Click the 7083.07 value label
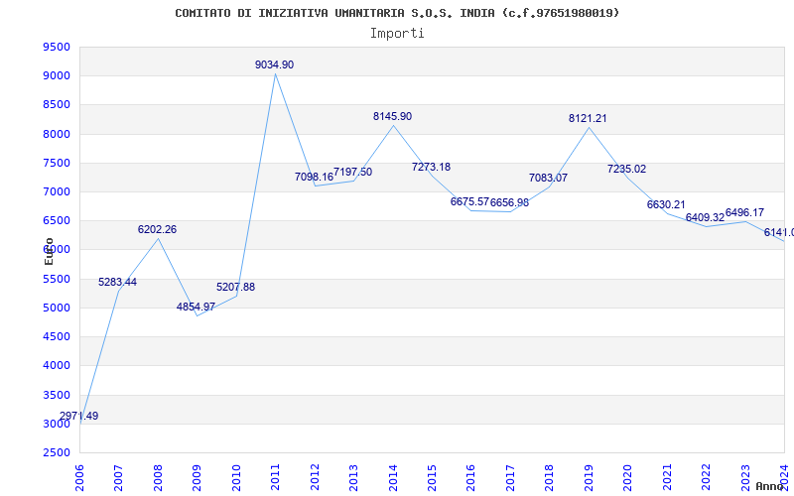This screenshot has height=496, width=794. coord(549,179)
